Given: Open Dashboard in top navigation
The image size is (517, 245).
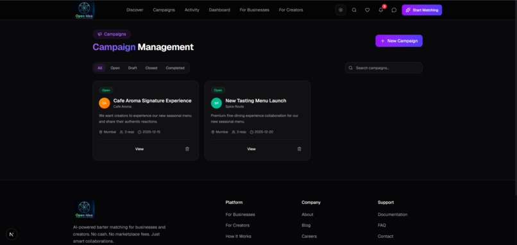Looking at the screenshot, I should point(219,10).
